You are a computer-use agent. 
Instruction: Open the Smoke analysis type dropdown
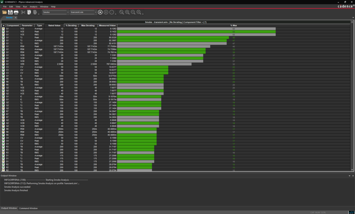pyautogui.click(x=68, y=12)
